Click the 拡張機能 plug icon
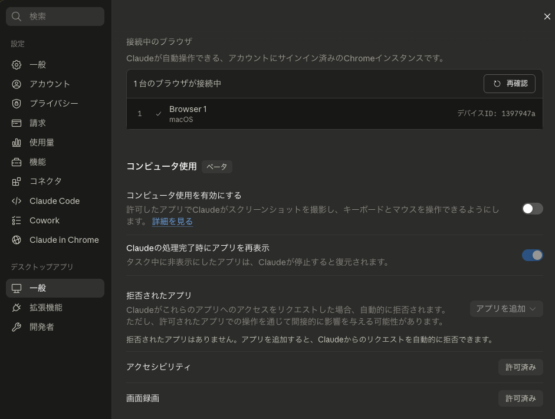Image resolution: width=555 pixels, height=419 pixels. (x=17, y=308)
